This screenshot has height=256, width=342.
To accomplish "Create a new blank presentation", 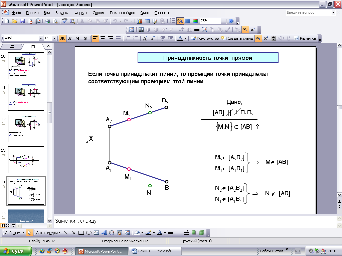I will click(x=7, y=21).
